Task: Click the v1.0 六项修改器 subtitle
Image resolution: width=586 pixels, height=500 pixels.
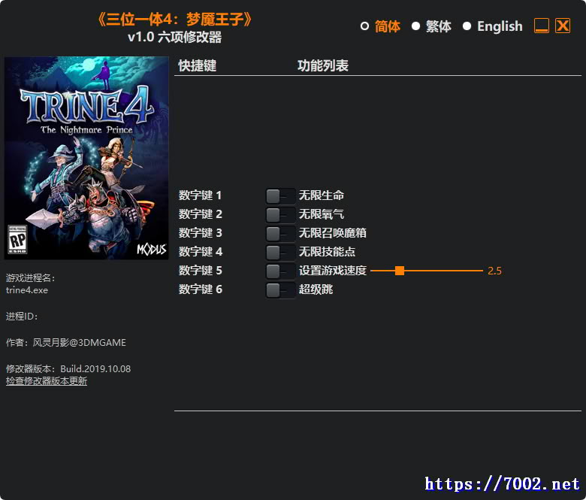Action: 174,37
